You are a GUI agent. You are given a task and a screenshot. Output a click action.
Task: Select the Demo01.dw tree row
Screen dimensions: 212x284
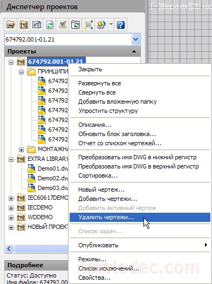(53, 168)
